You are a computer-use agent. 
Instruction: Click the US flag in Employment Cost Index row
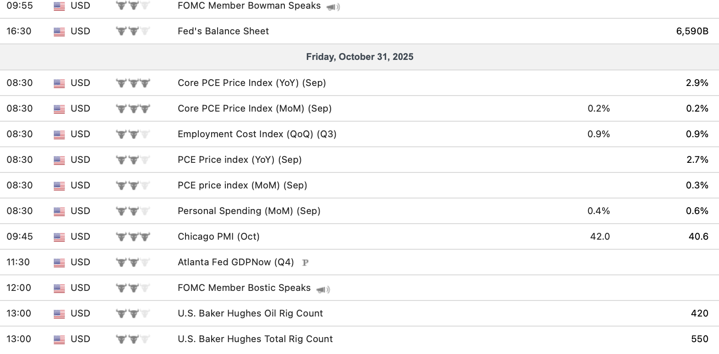(x=59, y=134)
